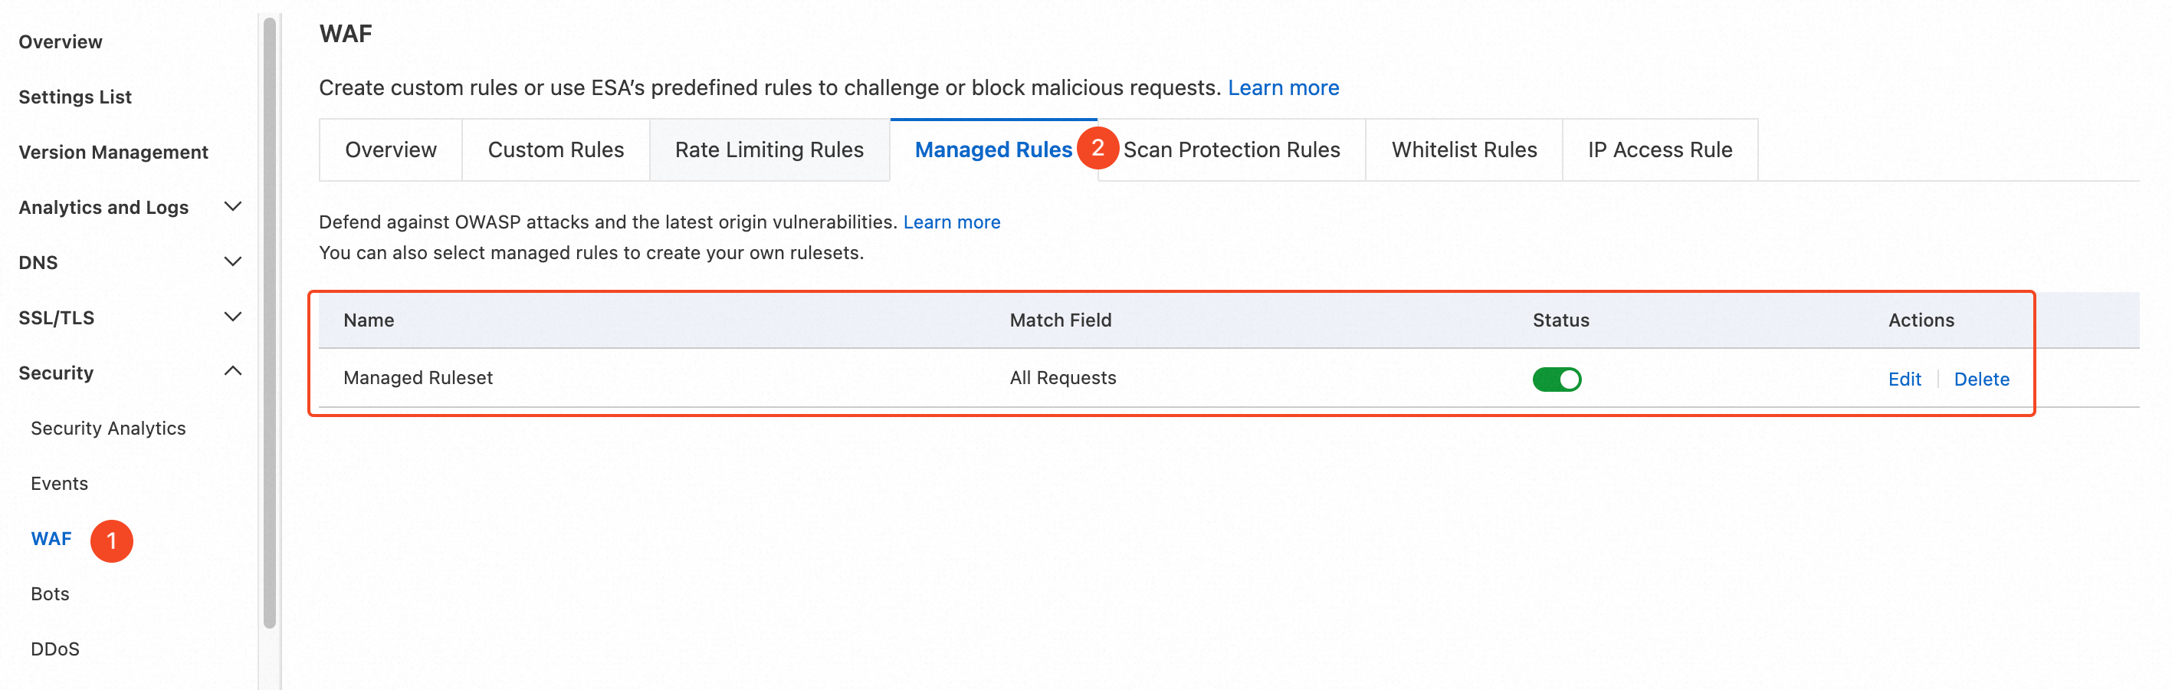Edit the Managed Ruleset

[x=1904, y=379]
